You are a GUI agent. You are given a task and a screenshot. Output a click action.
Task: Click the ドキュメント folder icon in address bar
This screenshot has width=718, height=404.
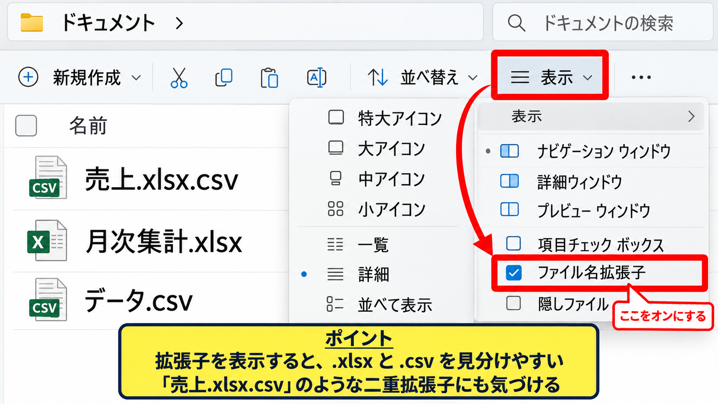click(x=32, y=22)
